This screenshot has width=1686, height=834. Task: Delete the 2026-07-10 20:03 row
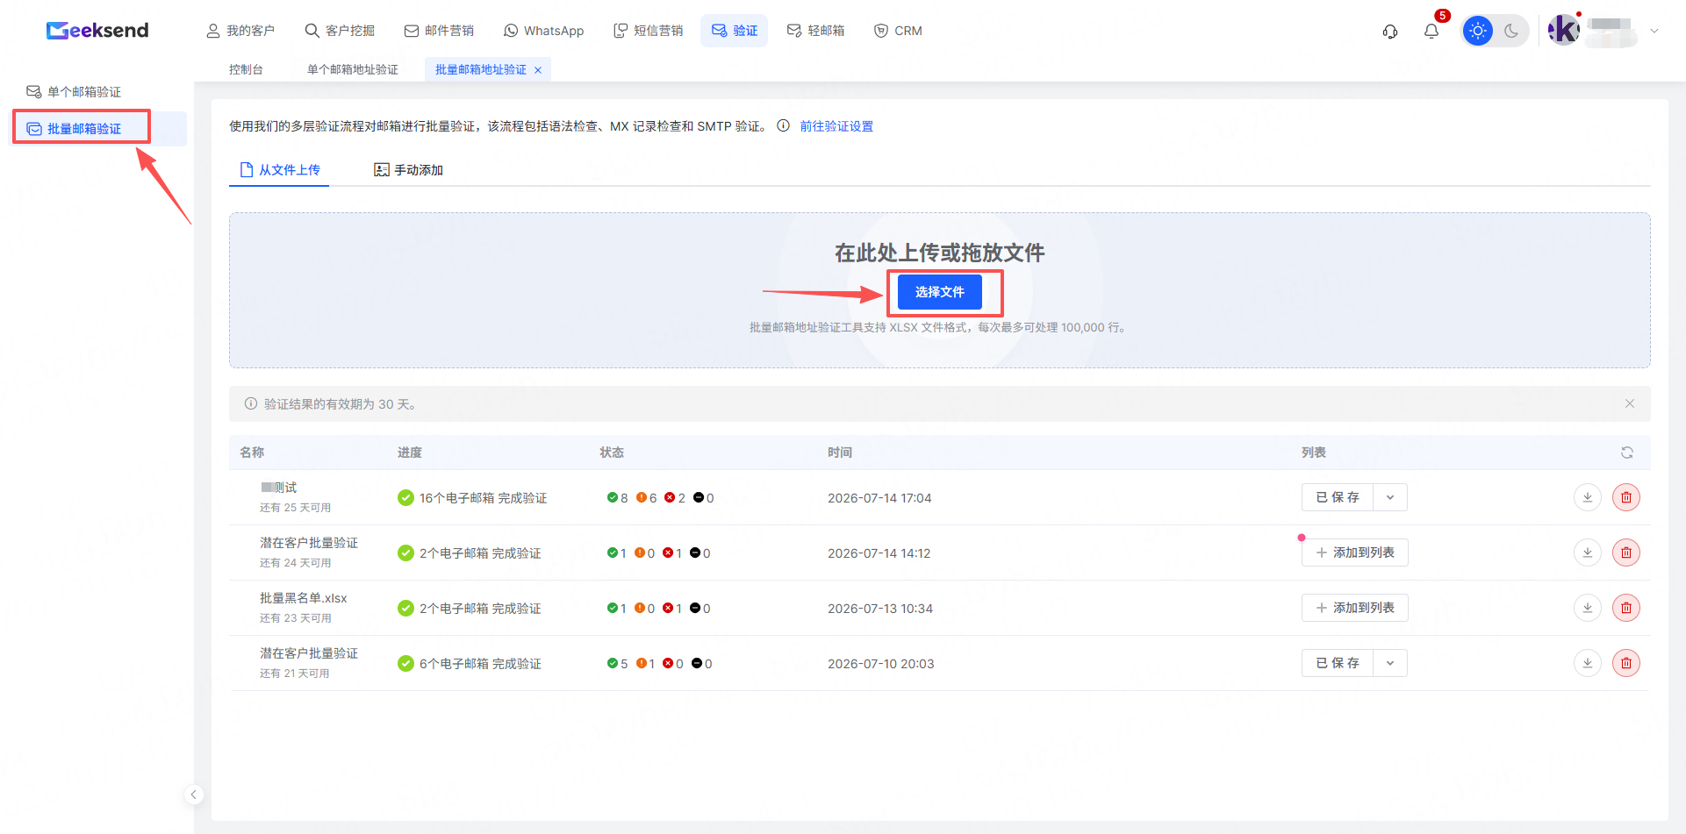pyautogui.click(x=1626, y=663)
